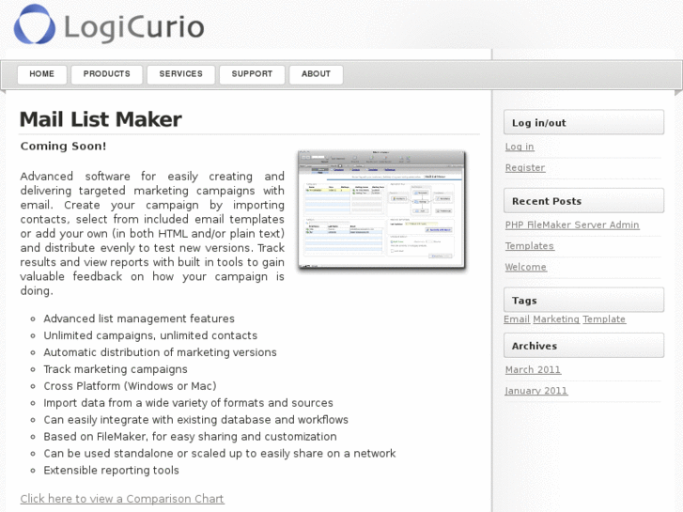This screenshot has width=683, height=512.
Task: Click here to view a Comparison Chart
Action: coord(122,499)
